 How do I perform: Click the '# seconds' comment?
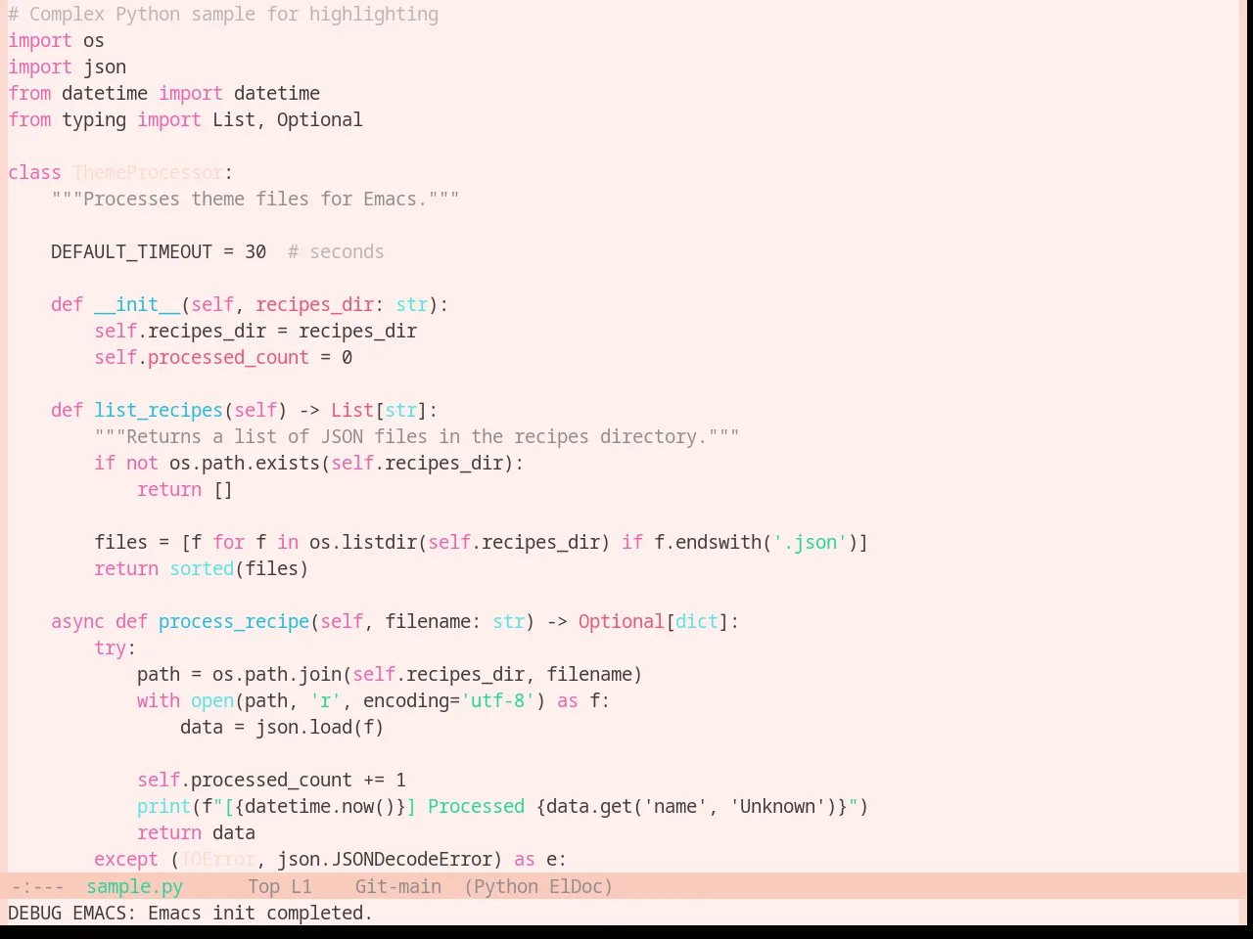pos(336,252)
